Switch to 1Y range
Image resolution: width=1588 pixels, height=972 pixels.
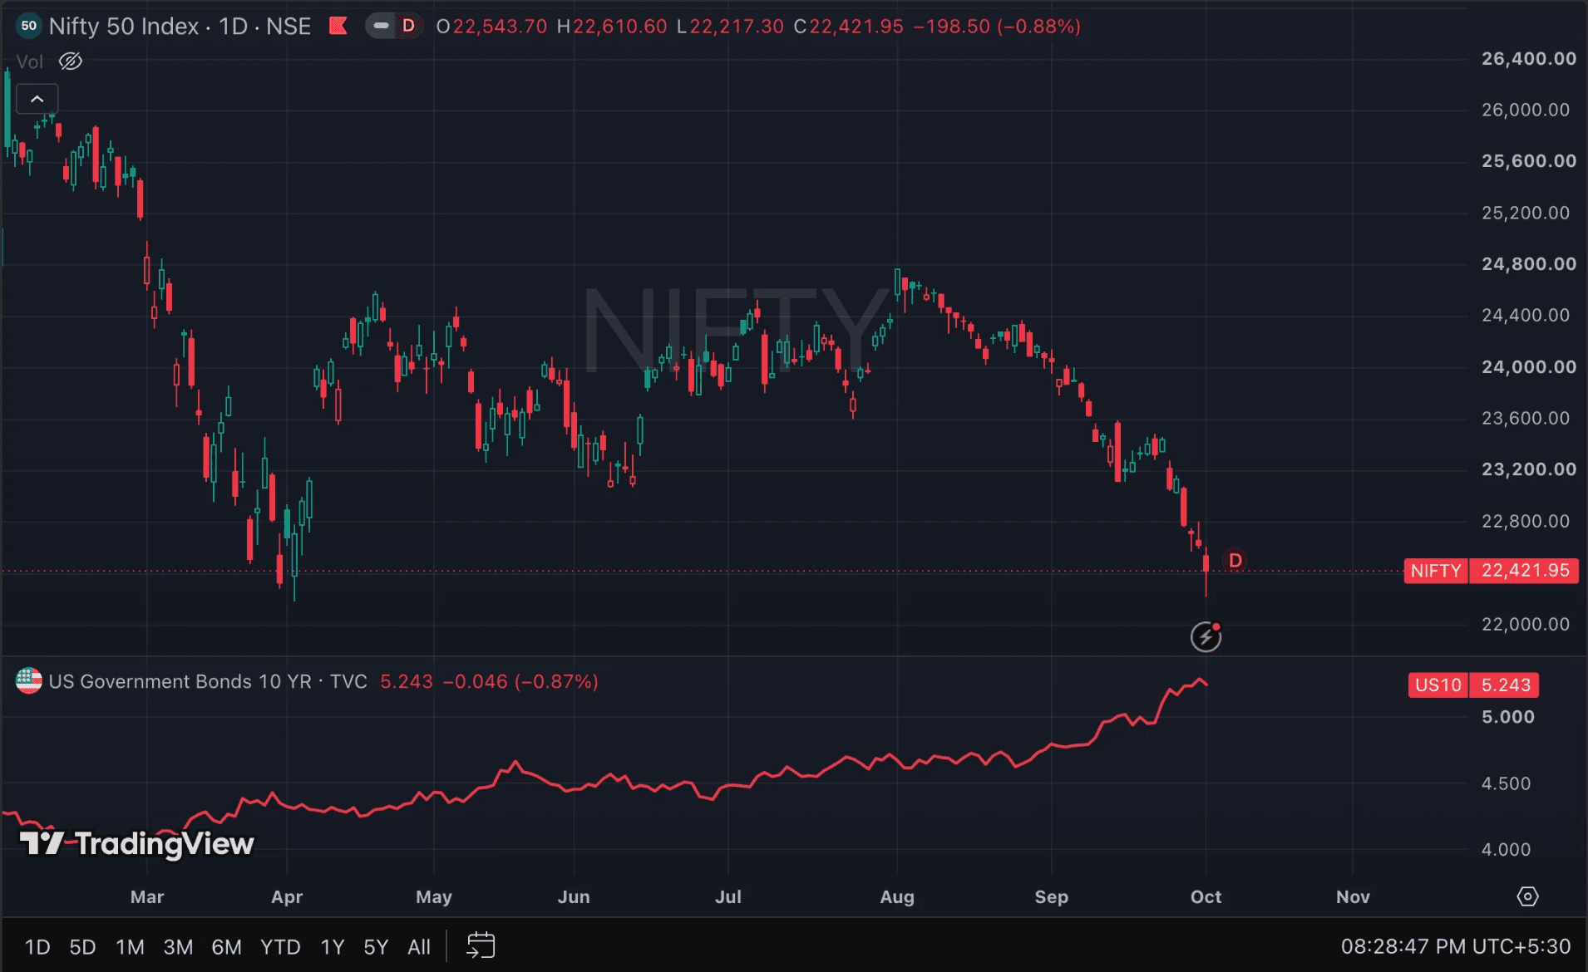pyautogui.click(x=333, y=947)
